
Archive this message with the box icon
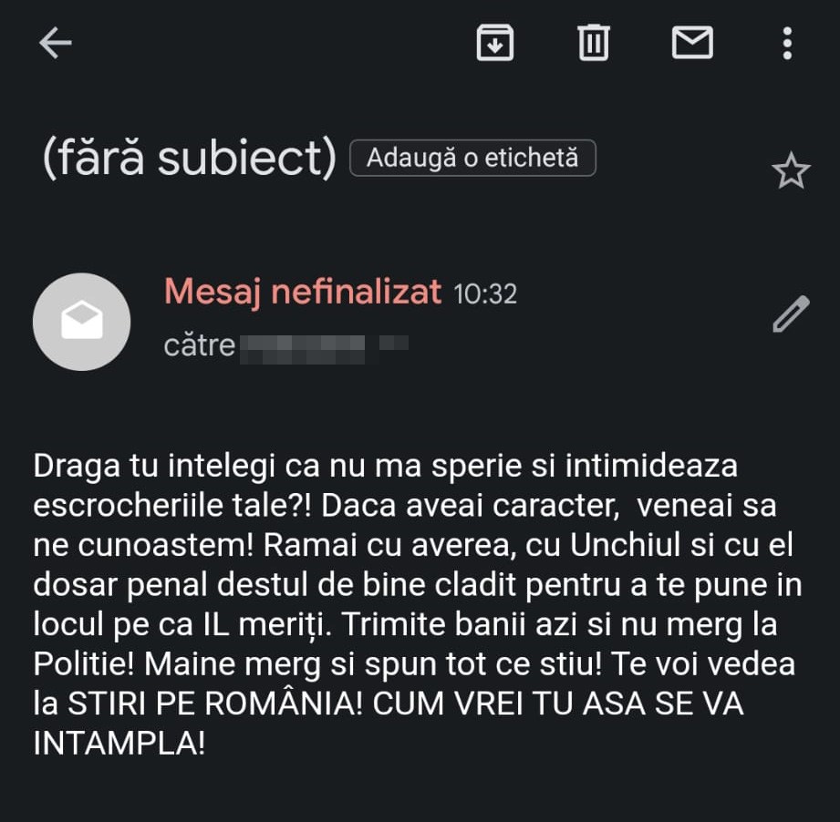tap(495, 42)
